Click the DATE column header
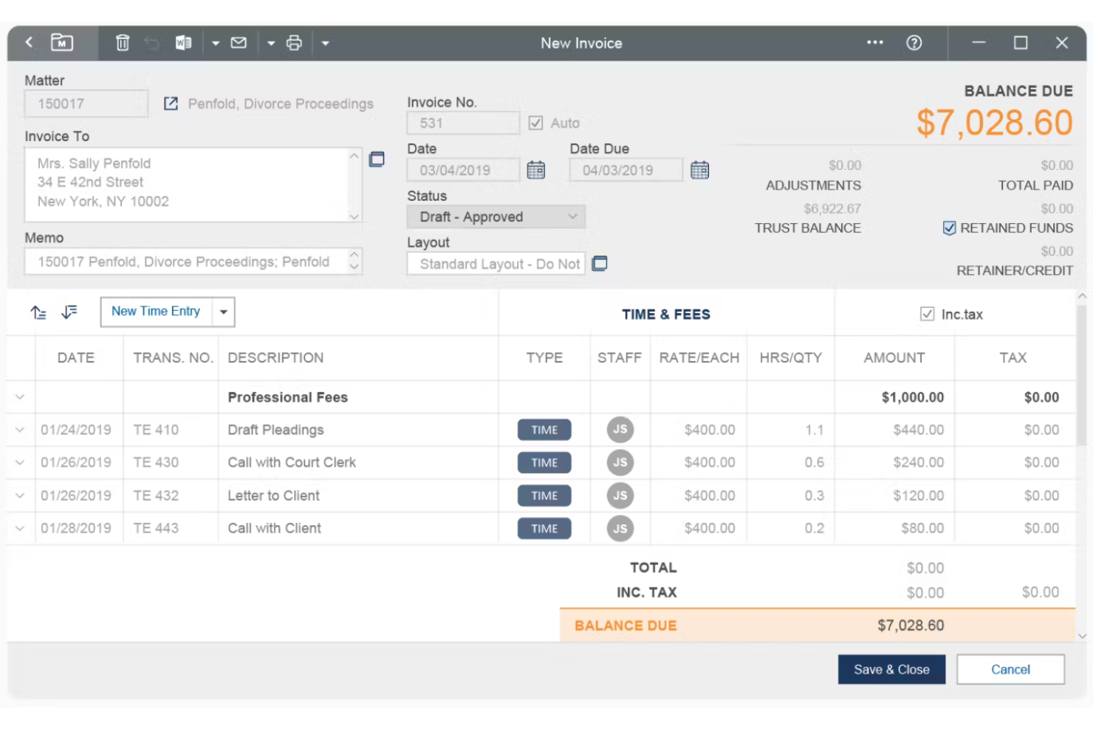The width and height of the screenshot is (1093, 729). tap(76, 357)
